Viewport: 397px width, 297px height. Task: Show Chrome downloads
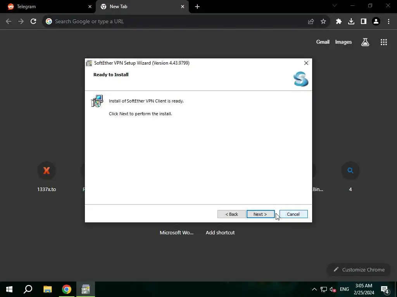(x=351, y=22)
